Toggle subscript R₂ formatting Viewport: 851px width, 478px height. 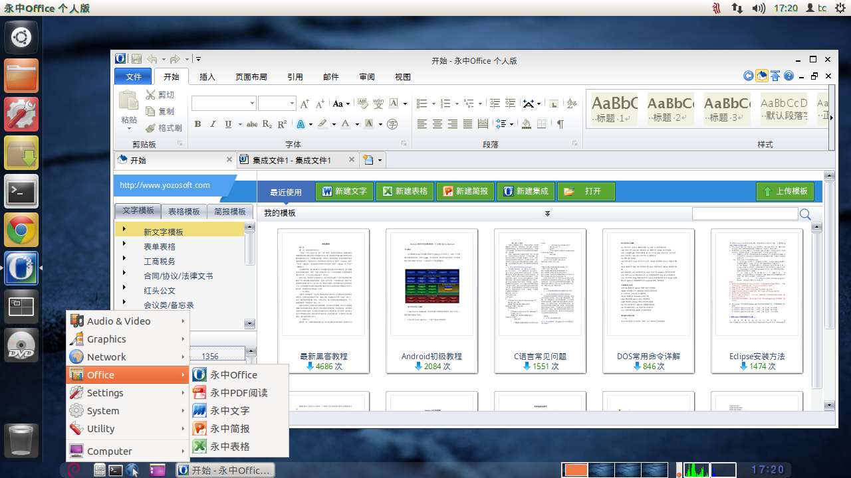(x=267, y=124)
